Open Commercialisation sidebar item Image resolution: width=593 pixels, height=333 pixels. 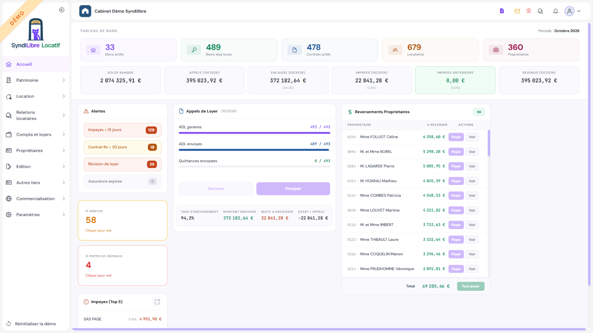pos(36,199)
